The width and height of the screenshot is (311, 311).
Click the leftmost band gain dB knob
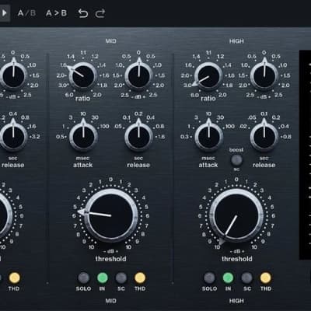(13, 76)
